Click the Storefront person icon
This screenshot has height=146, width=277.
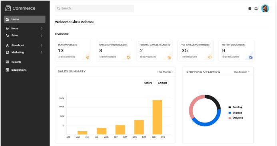[7, 45]
